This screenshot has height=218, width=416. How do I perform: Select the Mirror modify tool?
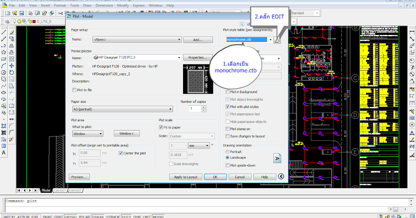(x=12, y=45)
